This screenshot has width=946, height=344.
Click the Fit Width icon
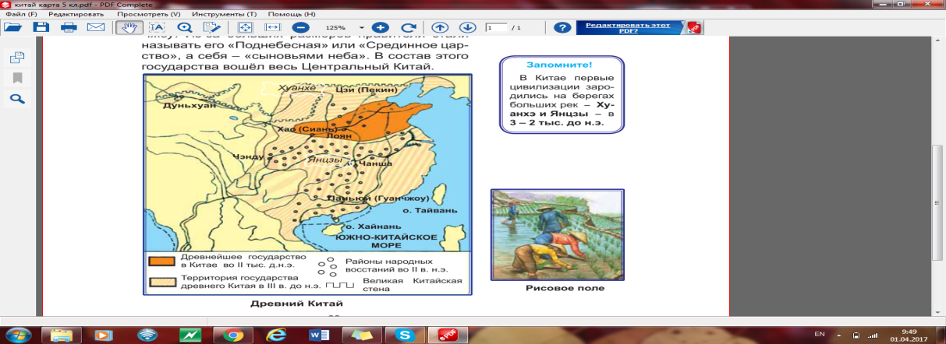click(272, 27)
